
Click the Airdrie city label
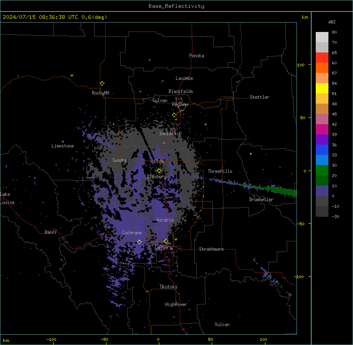(x=165, y=220)
